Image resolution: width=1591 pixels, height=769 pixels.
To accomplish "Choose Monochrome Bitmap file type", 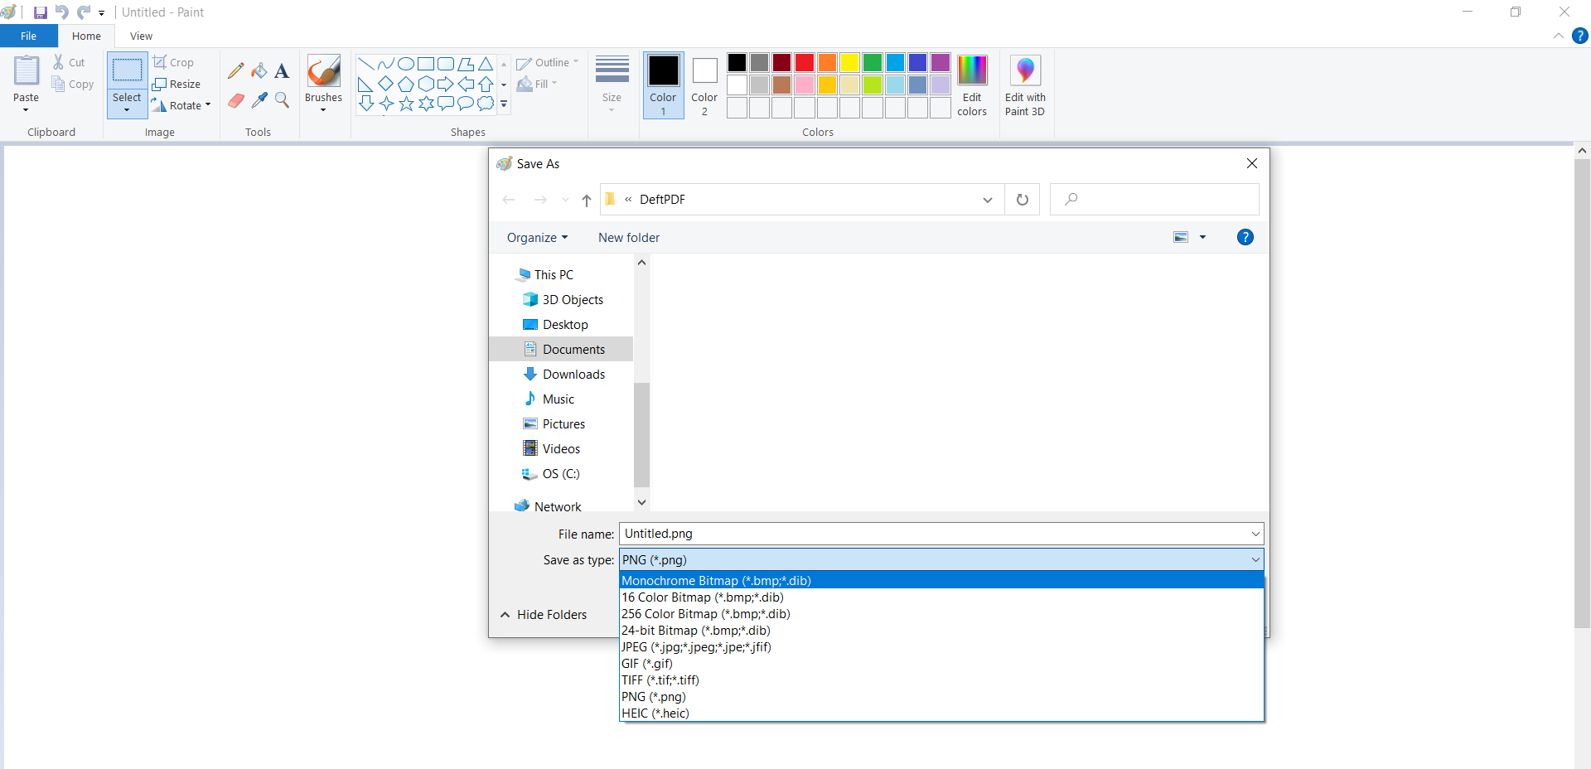I will tap(941, 581).
